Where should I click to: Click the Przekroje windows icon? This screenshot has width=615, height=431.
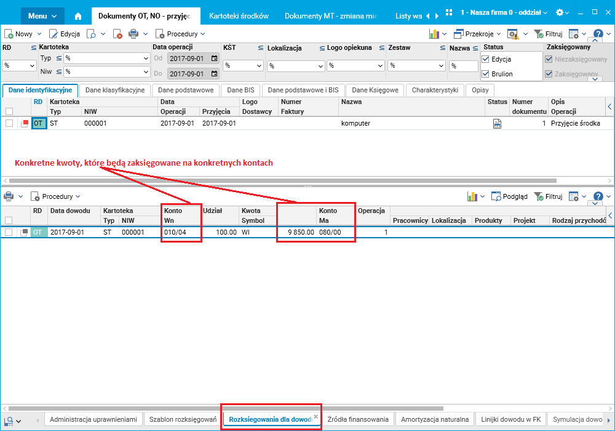tap(459, 34)
